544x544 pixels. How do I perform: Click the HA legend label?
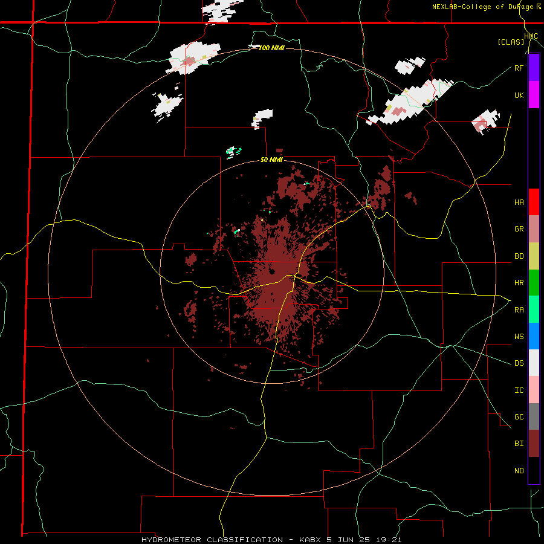[x=519, y=202]
